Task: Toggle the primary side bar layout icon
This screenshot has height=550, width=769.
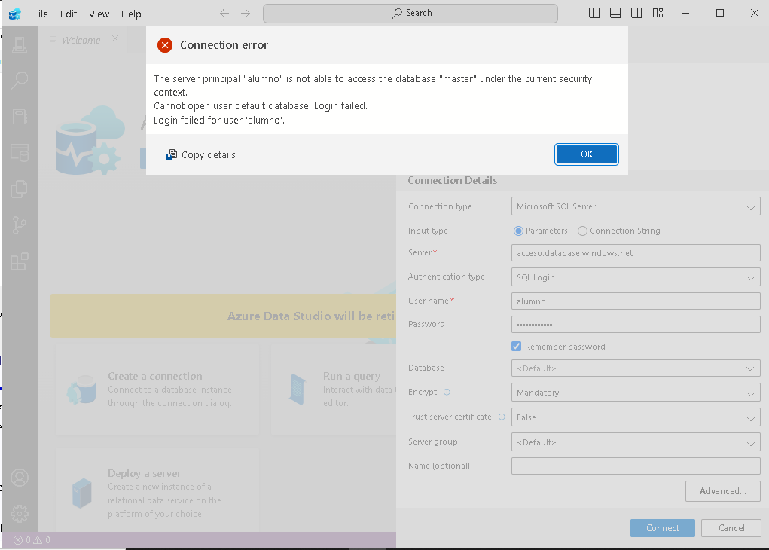Action: click(x=594, y=13)
